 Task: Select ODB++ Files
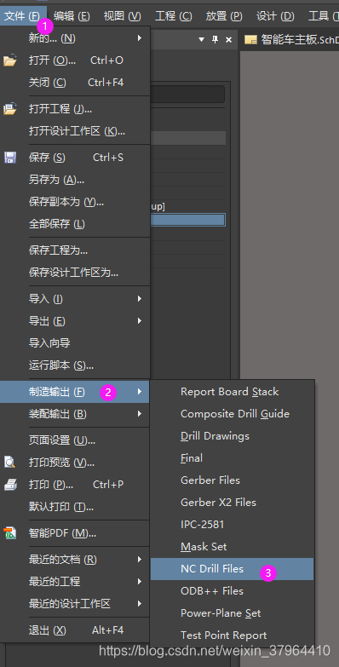[x=232, y=591]
